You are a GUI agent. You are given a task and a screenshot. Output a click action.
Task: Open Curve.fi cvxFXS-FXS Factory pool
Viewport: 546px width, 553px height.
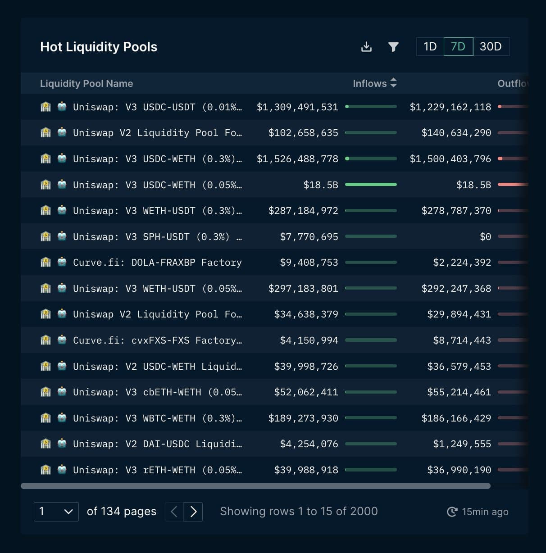coord(157,340)
